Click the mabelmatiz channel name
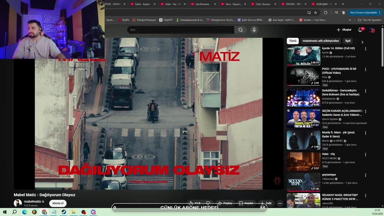Screen dimensions: 384x216 tap(32, 202)
